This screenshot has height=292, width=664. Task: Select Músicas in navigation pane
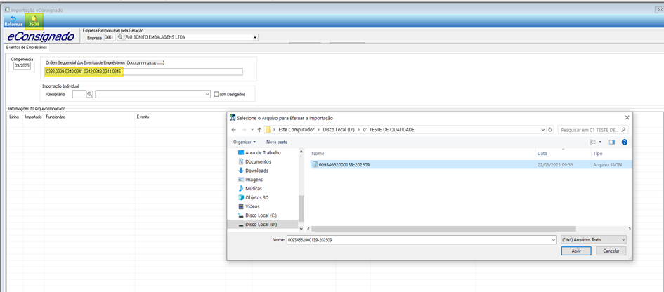(x=254, y=188)
